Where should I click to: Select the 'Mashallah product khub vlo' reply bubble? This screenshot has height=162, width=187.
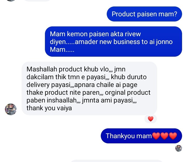point(89,89)
